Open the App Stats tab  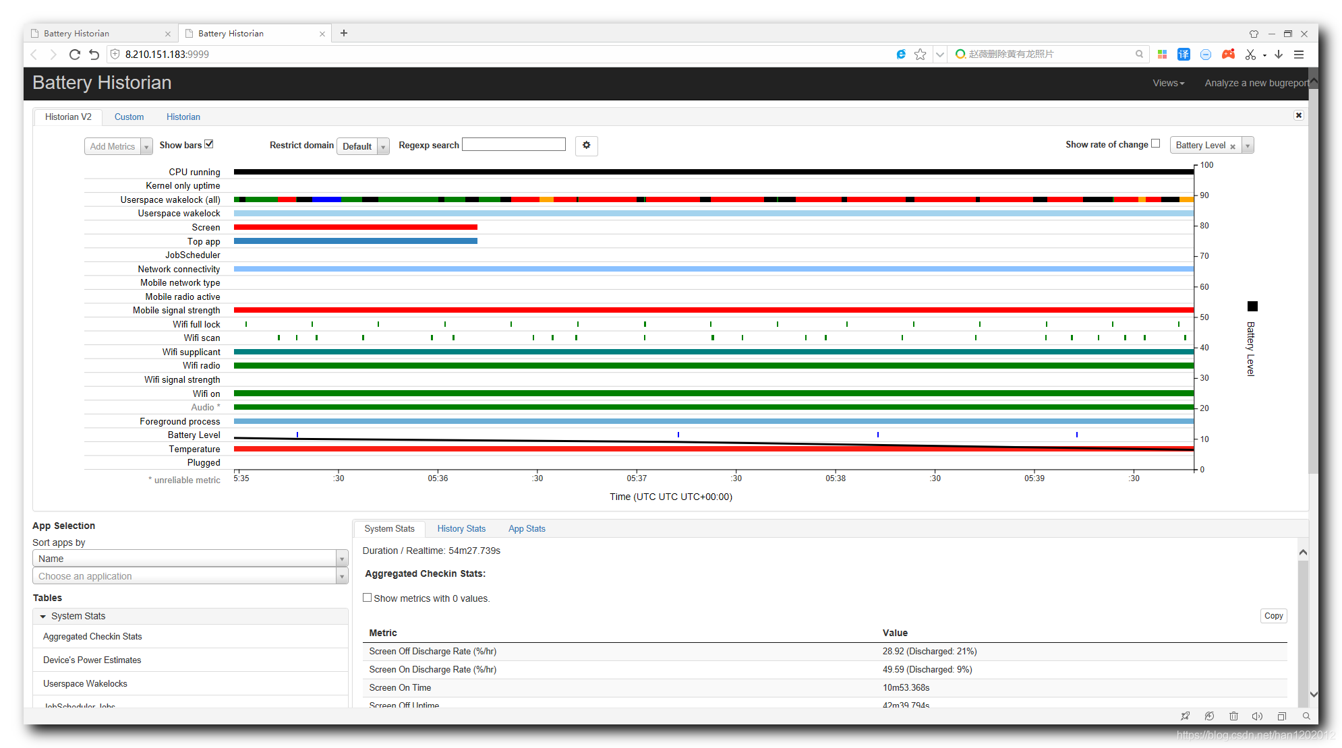(527, 529)
